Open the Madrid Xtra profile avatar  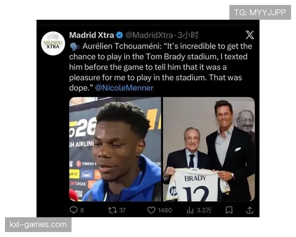[53, 43]
